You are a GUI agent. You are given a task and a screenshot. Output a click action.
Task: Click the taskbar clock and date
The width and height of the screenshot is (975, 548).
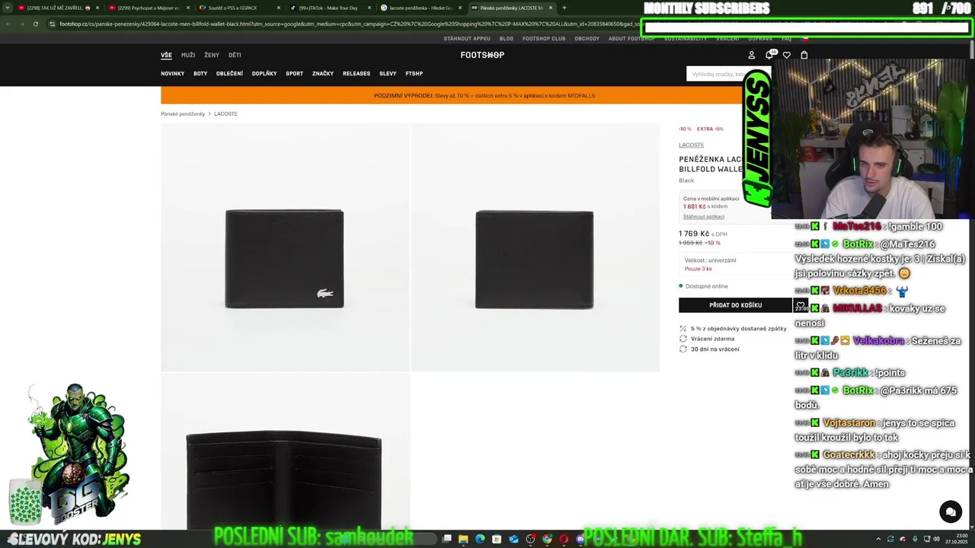(957, 539)
